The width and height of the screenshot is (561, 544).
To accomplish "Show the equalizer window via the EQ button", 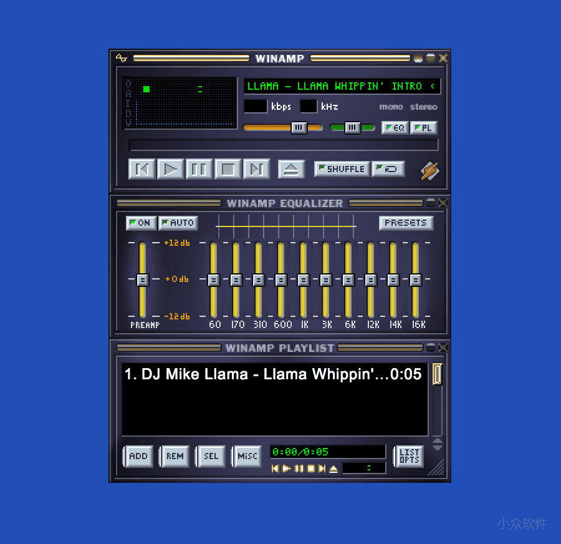I will pos(394,128).
